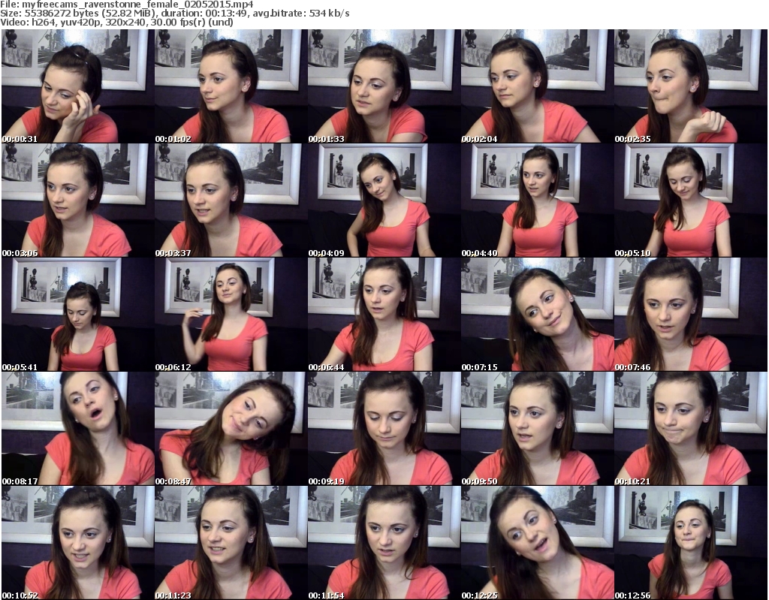Choose the frame captured at 00:04:40

coord(537,201)
